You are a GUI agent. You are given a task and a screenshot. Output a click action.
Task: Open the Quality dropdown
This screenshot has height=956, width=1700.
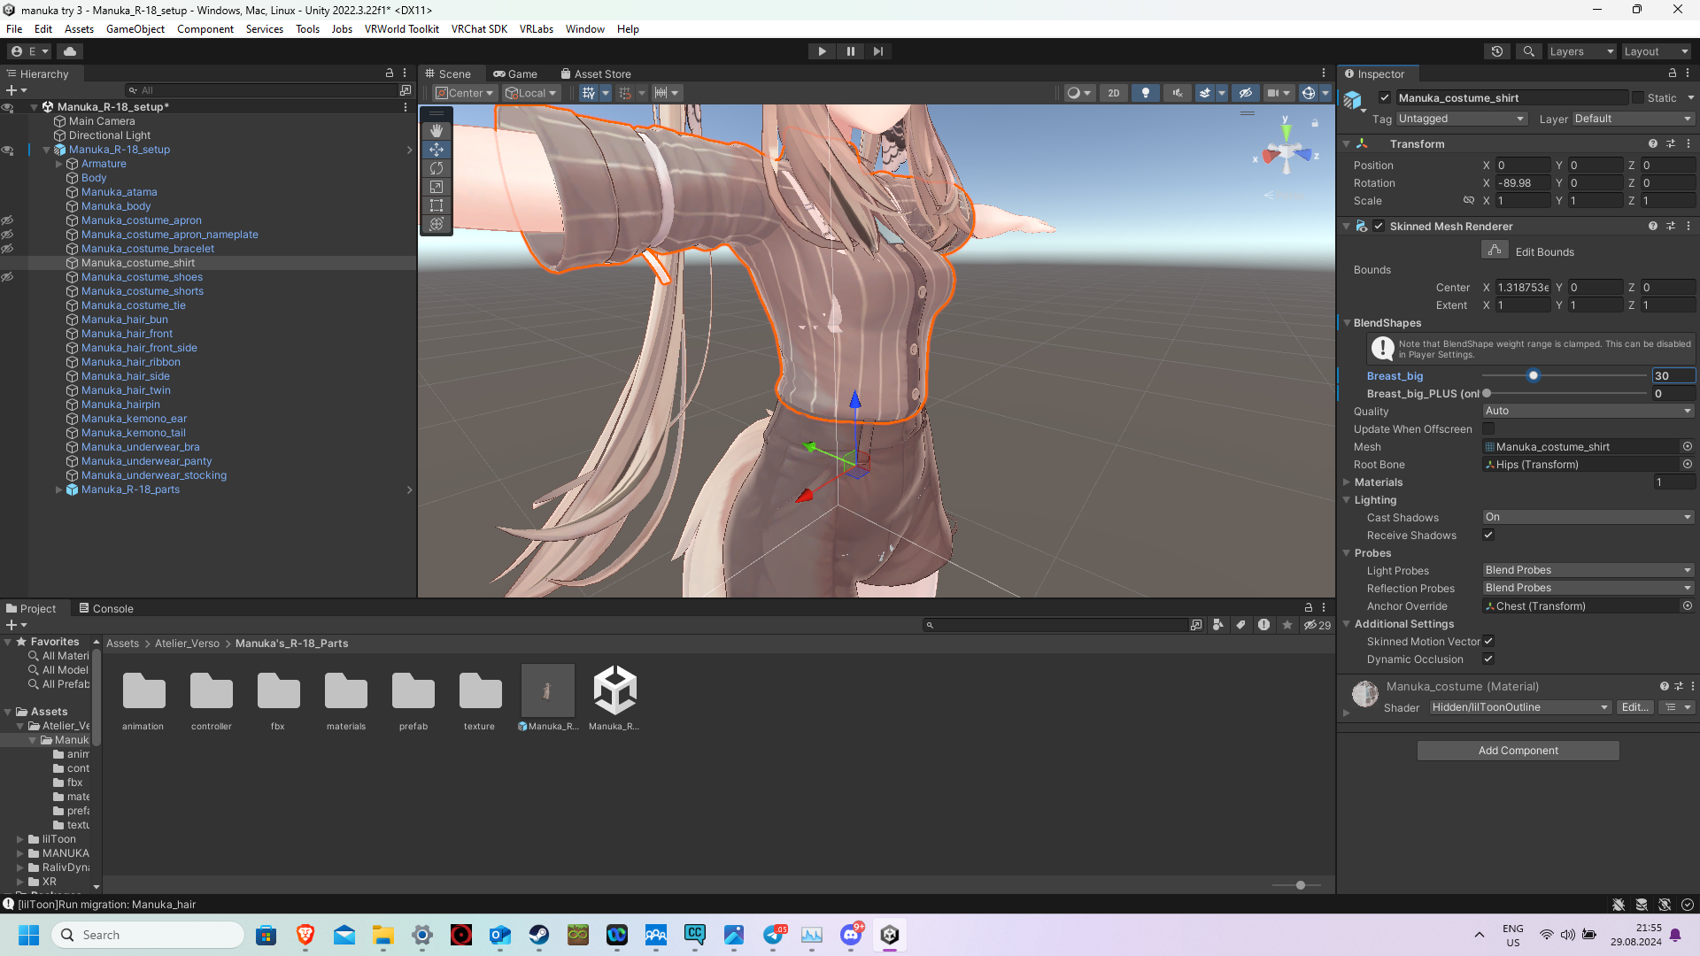click(1588, 411)
